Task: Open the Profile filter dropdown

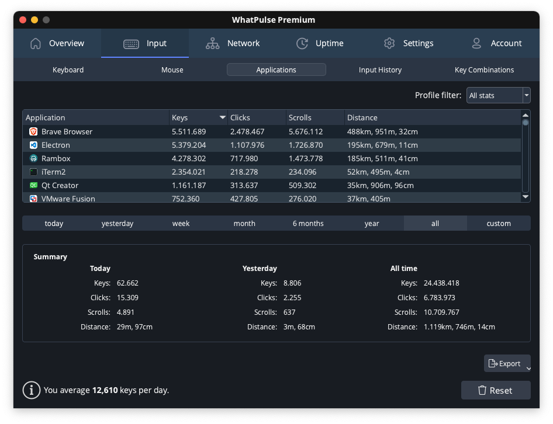Action: point(498,95)
